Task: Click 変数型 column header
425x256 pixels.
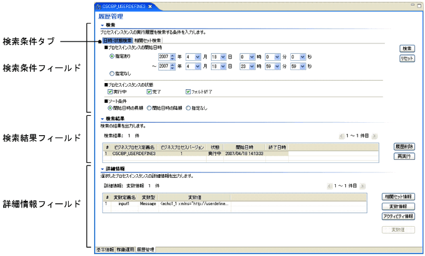Action: 148,197
